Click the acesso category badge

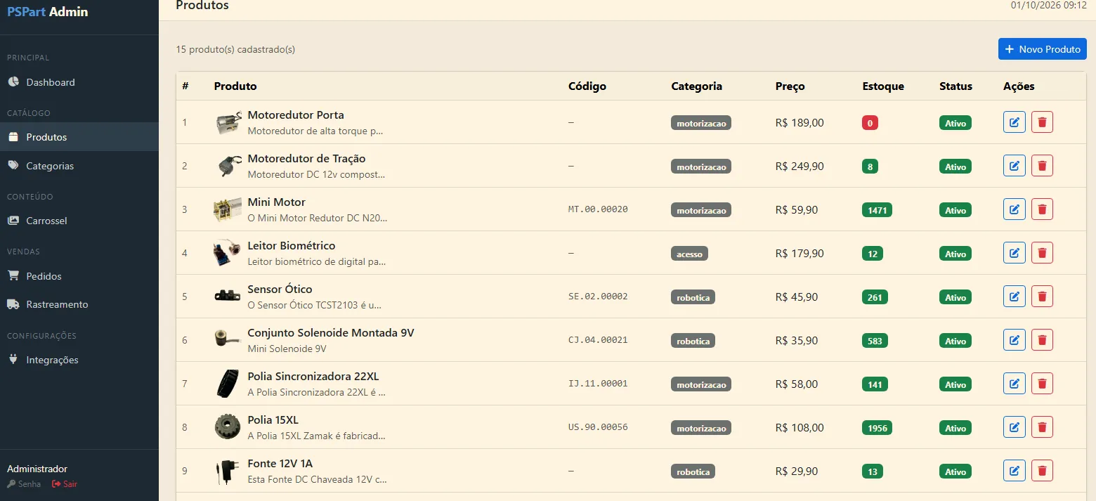[x=689, y=254]
